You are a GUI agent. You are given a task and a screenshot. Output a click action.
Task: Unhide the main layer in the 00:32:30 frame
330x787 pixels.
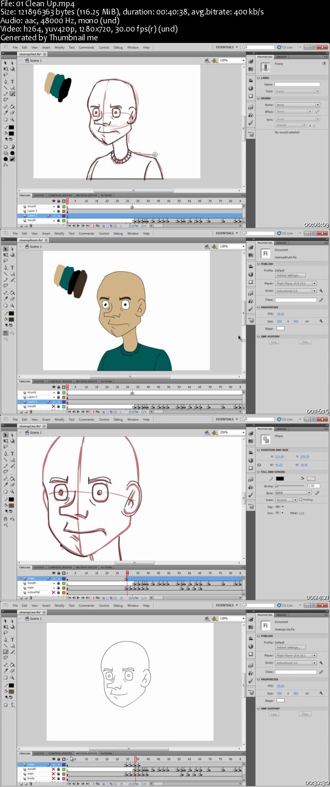click(54, 774)
